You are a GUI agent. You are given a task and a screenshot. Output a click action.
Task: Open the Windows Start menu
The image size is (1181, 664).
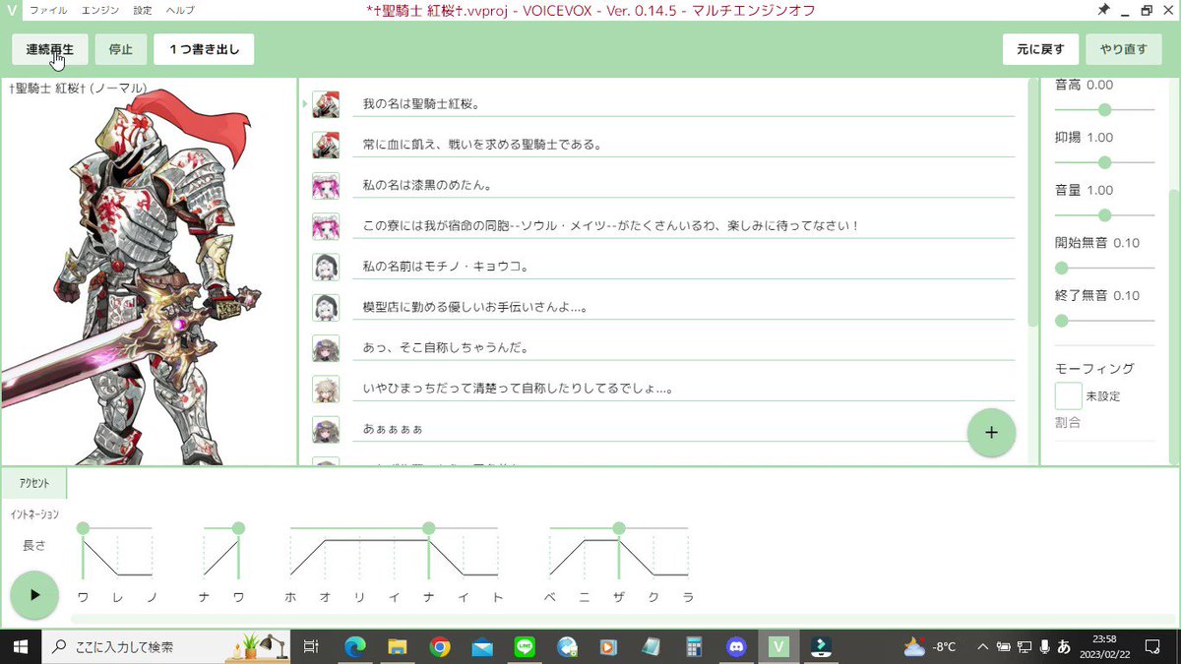click(x=20, y=646)
